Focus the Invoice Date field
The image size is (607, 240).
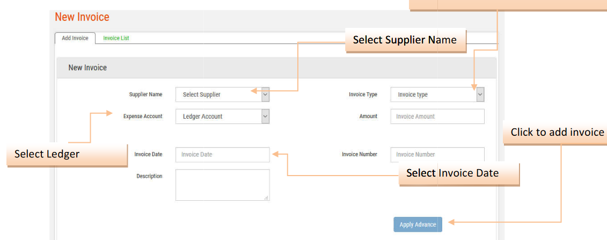[x=222, y=155]
